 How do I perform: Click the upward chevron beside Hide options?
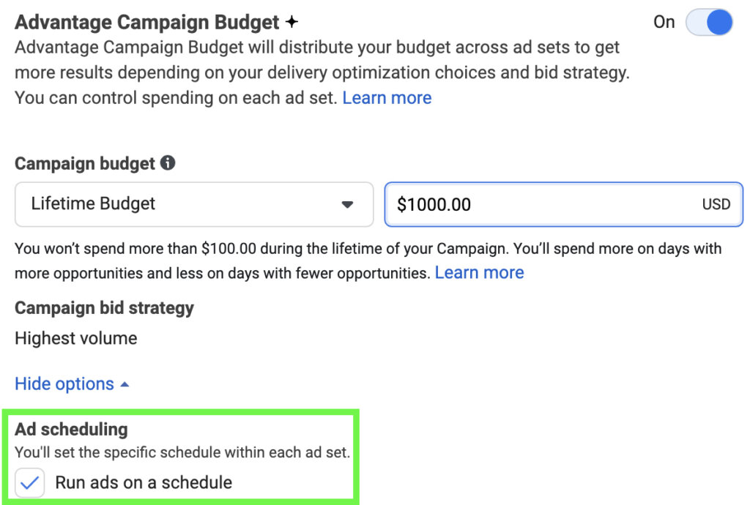click(x=125, y=384)
